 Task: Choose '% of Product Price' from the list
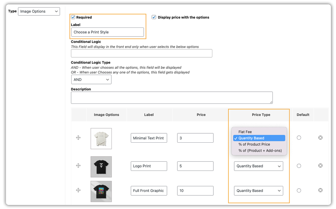(259, 144)
